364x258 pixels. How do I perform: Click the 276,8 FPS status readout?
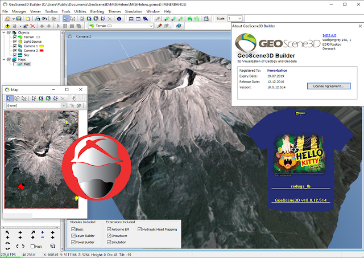[8, 255]
